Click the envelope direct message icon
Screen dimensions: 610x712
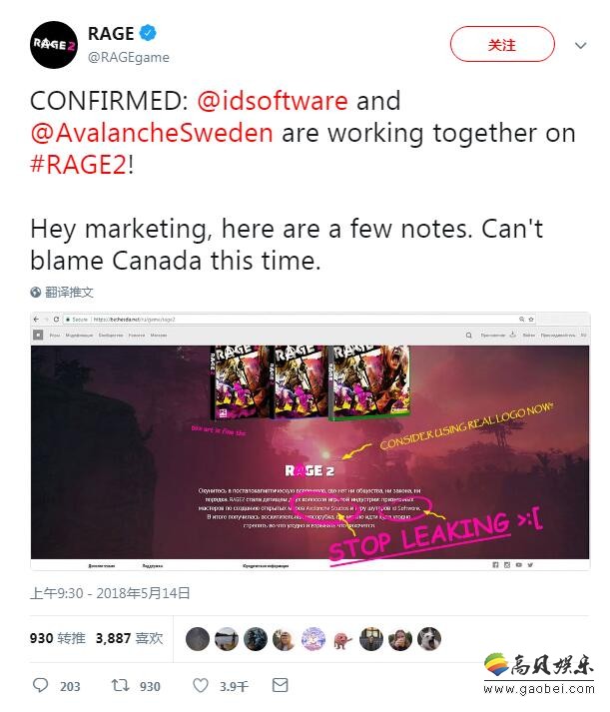point(280,685)
